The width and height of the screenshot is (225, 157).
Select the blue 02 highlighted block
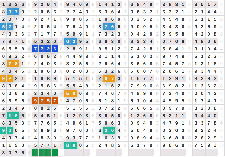click(71, 41)
